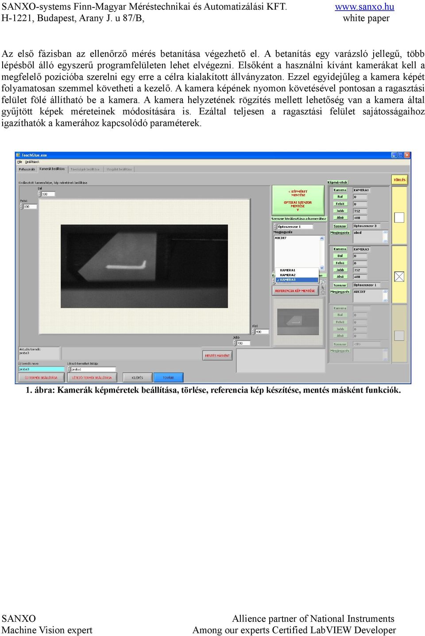
Task: Click the Optoszenzor 1 selection field
Action: point(295,226)
